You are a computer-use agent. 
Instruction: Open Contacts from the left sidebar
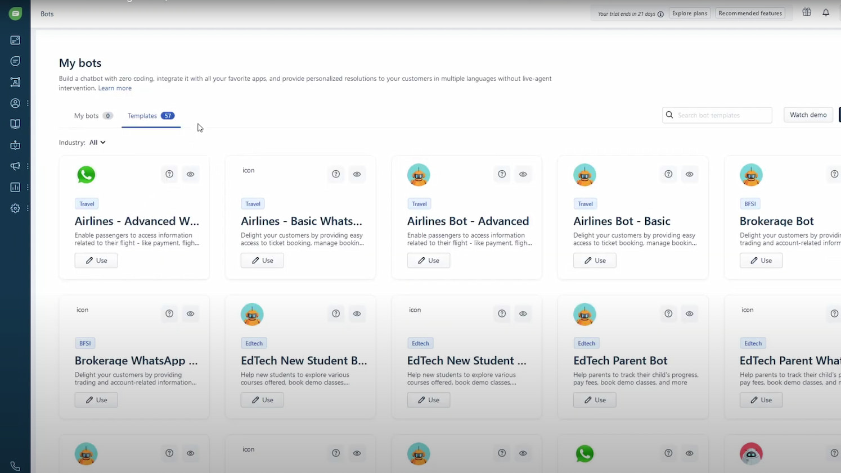(x=15, y=103)
